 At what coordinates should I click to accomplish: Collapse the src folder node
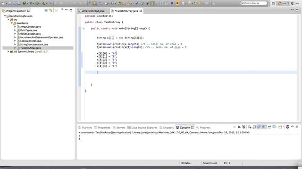pos(8,20)
